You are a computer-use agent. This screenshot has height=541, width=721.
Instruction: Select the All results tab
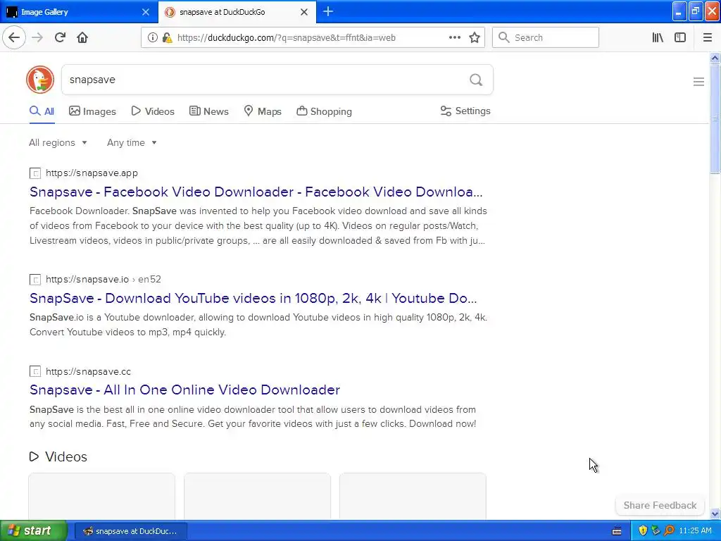pyautogui.click(x=42, y=111)
